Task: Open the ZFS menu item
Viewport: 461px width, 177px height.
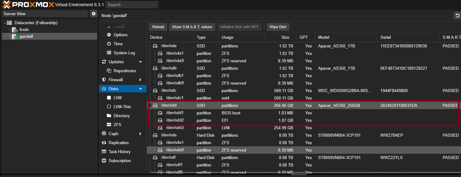Action: point(117,125)
